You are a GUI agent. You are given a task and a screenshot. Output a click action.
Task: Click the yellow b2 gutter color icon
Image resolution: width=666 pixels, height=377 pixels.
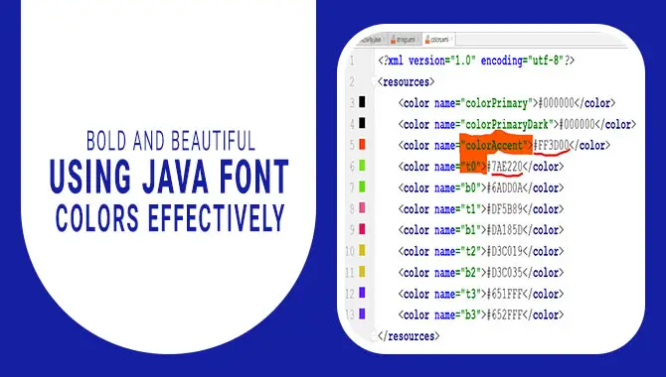[x=362, y=272]
